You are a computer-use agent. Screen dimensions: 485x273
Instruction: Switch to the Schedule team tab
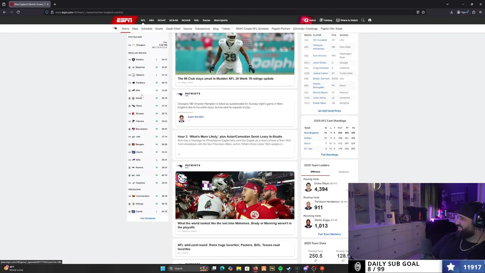[147, 29]
